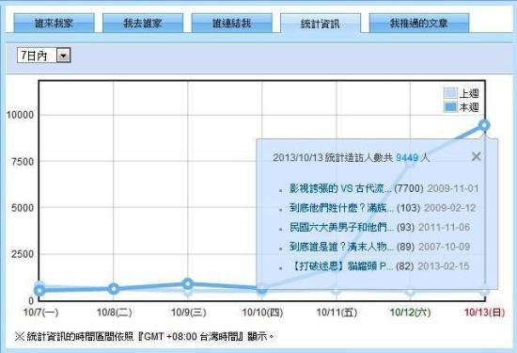Screen dimensions: 517x353
Task: Click the 10/13(日) axis label
Action: tap(484, 313)
